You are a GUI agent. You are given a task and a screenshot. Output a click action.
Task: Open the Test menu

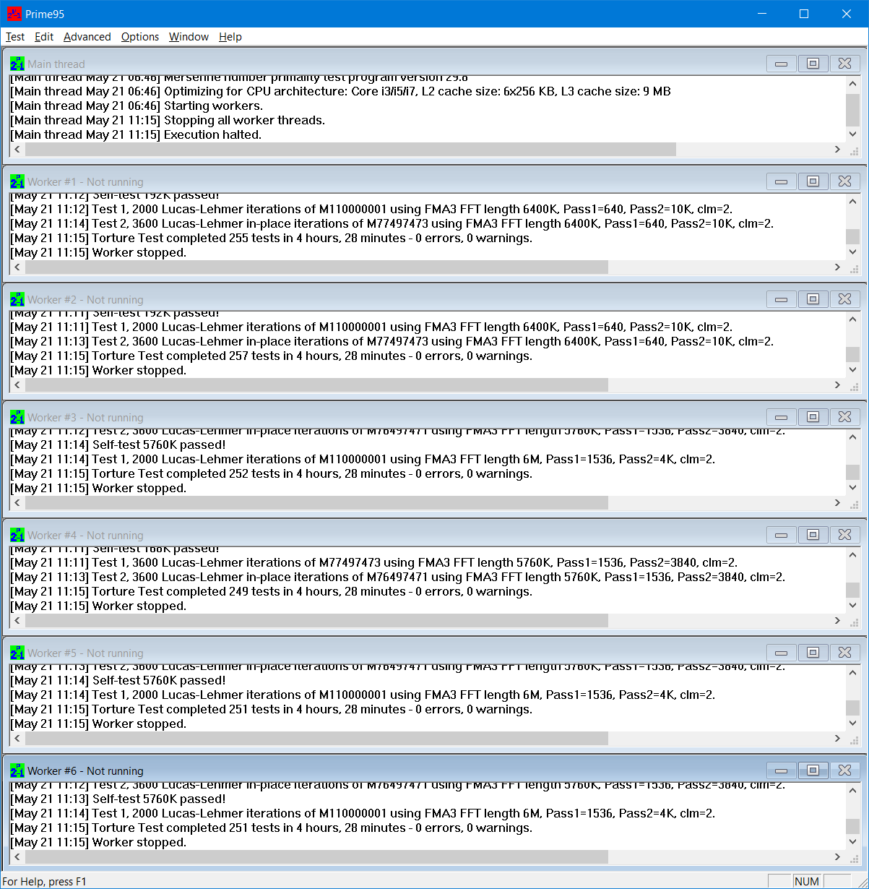[15, 37]
